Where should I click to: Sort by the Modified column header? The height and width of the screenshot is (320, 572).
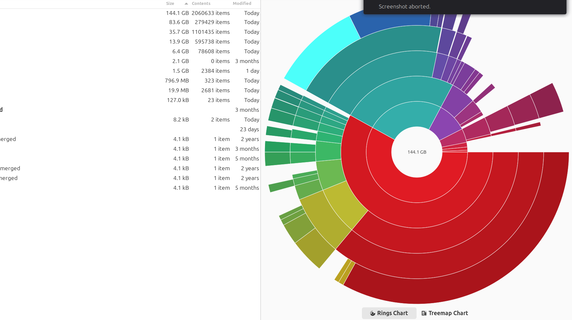[x=242, y=4]
